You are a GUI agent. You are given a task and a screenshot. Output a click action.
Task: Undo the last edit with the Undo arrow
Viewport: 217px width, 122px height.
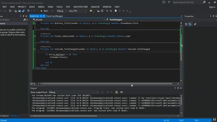pos(28,11)
